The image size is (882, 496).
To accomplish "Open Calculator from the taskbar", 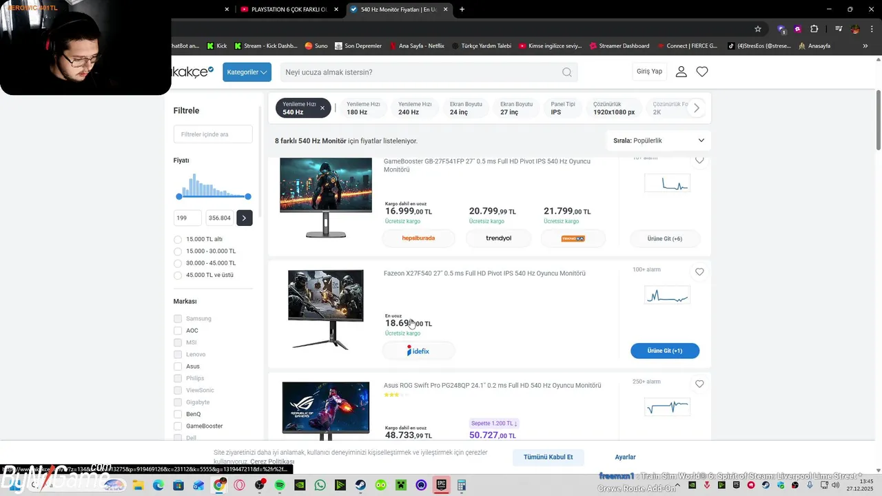I will pos(462,485).
